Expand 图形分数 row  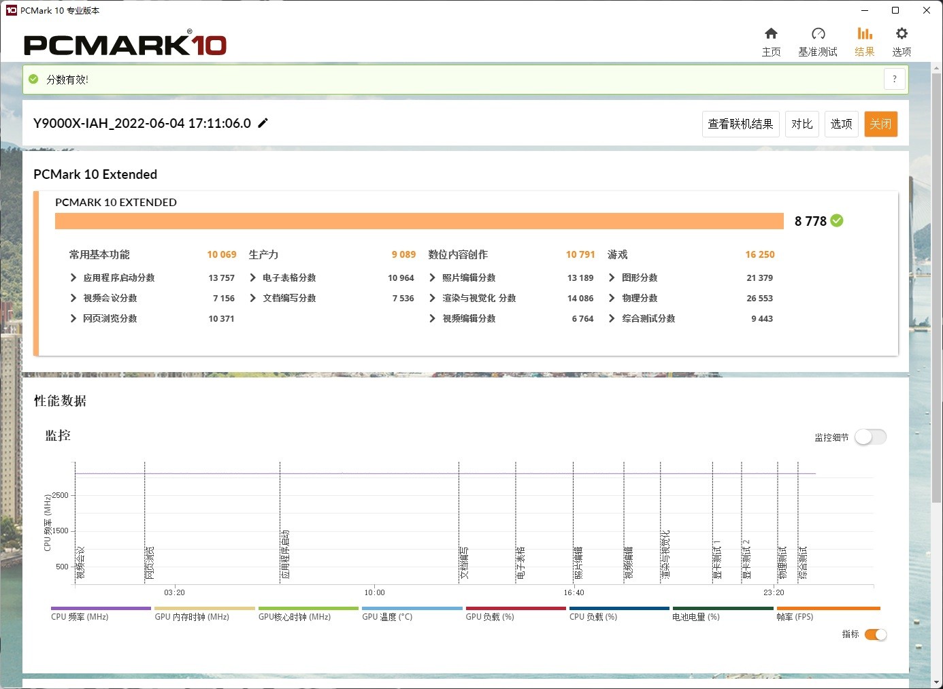coord(612,278)
